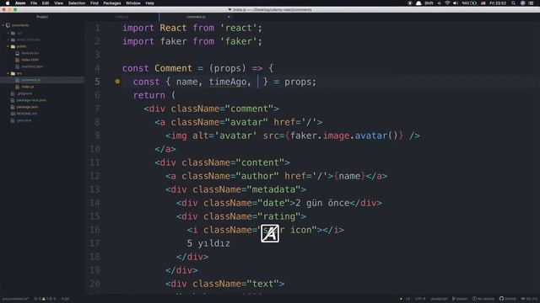The height and width of the screenshot is (303, 540).
Task: Click the linter warning count in status bar
Action: click(x=45, y=299)
